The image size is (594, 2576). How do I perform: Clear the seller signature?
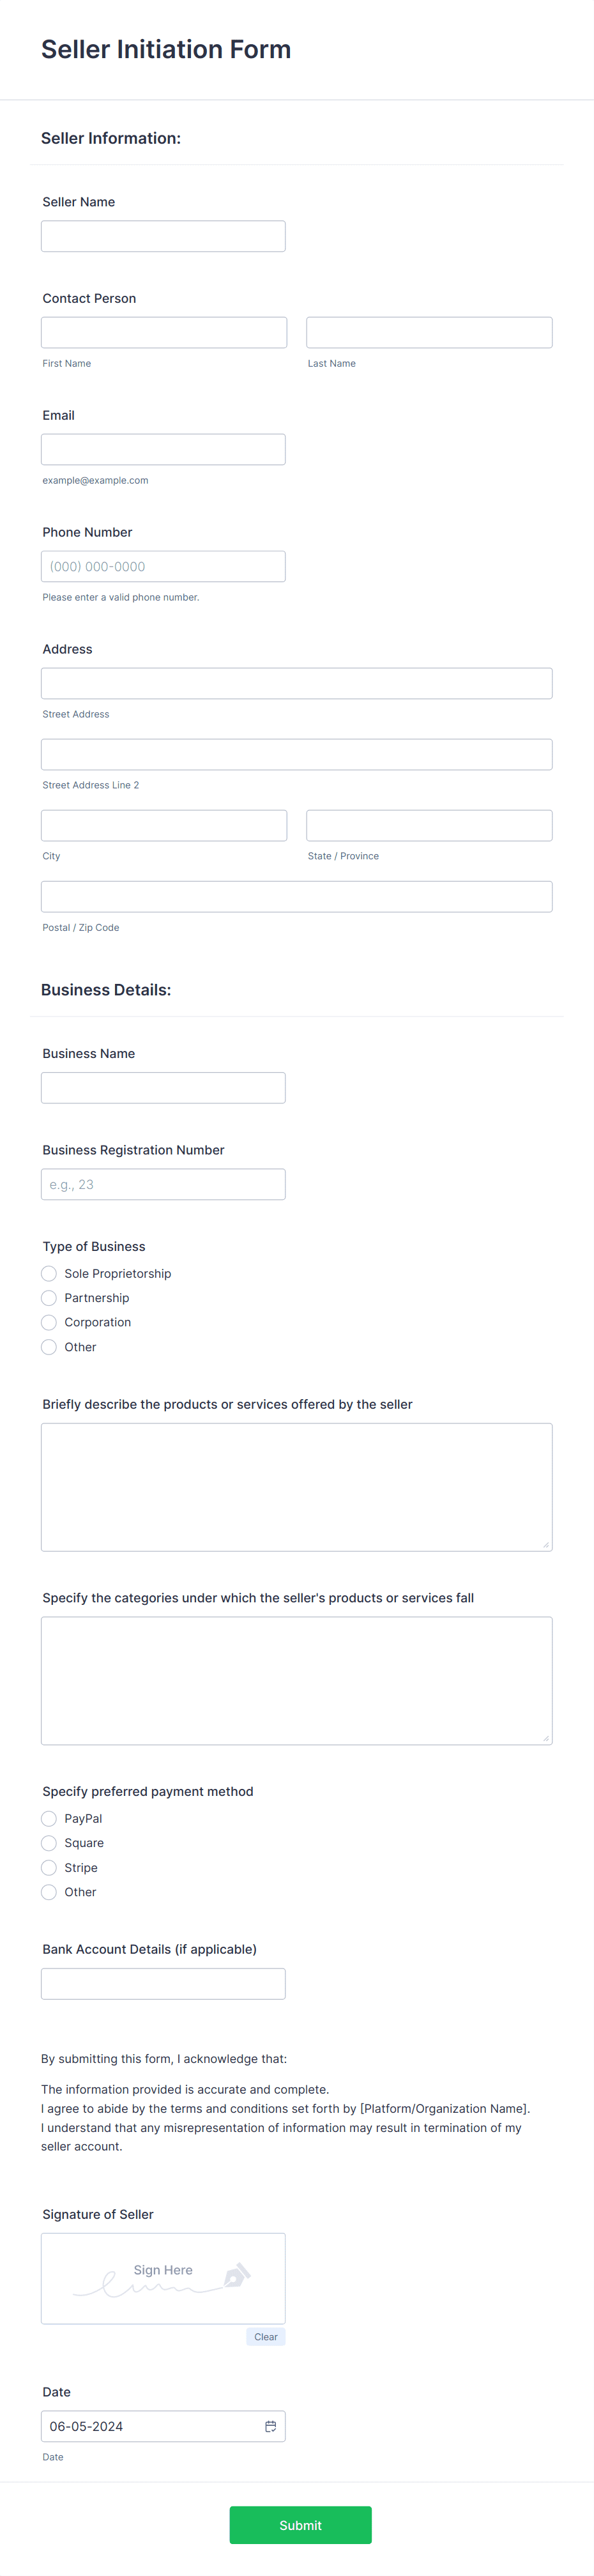(x=265, y=2336)
